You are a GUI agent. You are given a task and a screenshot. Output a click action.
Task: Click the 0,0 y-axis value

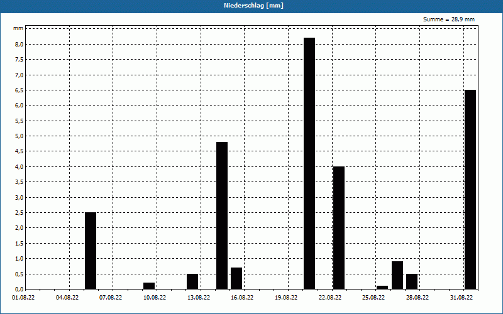(19, 290)
